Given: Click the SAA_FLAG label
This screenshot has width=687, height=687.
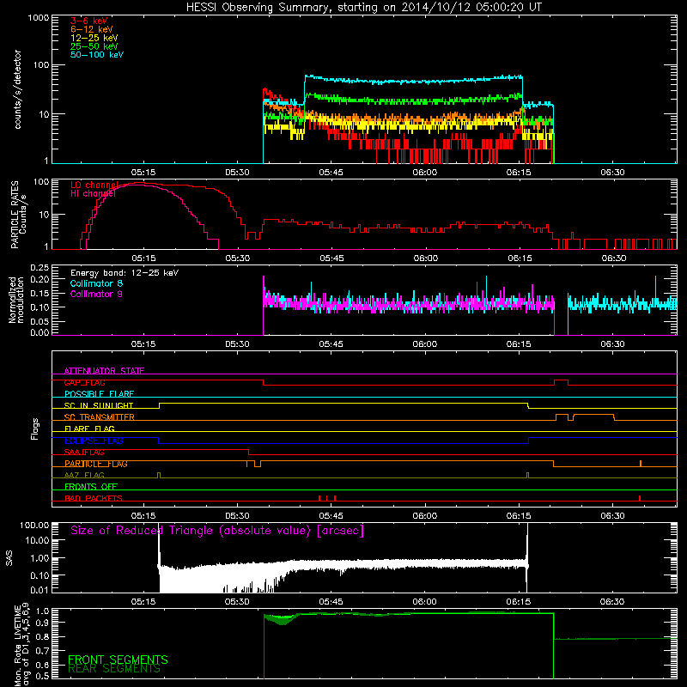Looking at the screenshot, I should pyautogui.click(x=84, y=453).
